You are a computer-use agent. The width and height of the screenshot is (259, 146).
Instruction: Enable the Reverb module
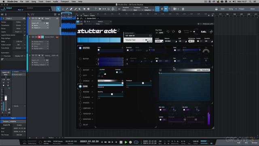click(x=80, y=92)
